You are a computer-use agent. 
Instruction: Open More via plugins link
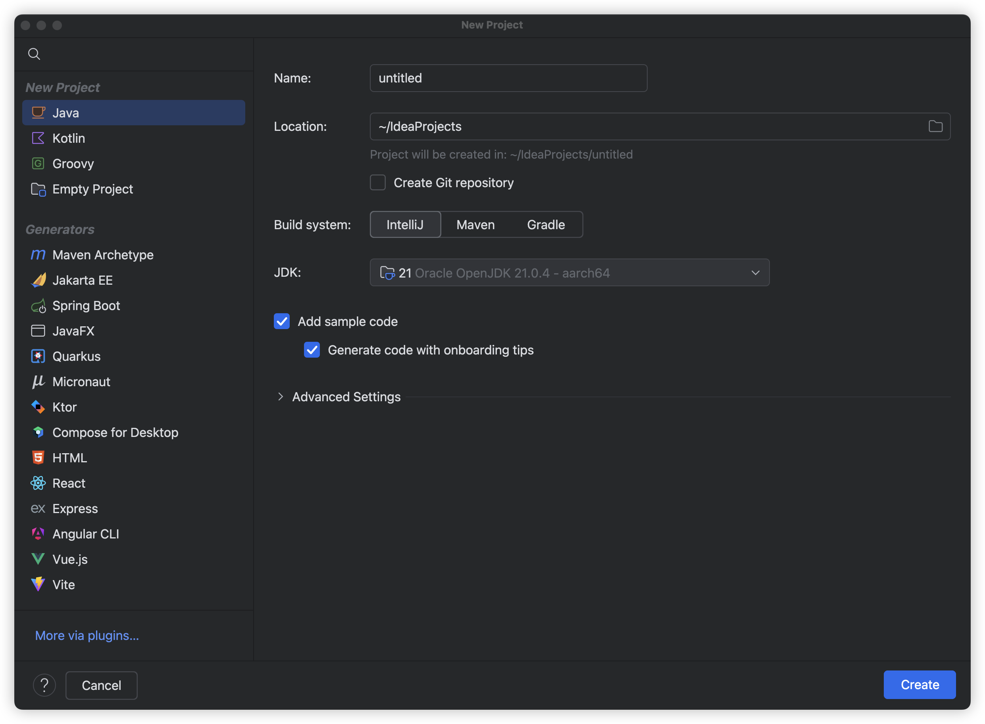point(87,635)
